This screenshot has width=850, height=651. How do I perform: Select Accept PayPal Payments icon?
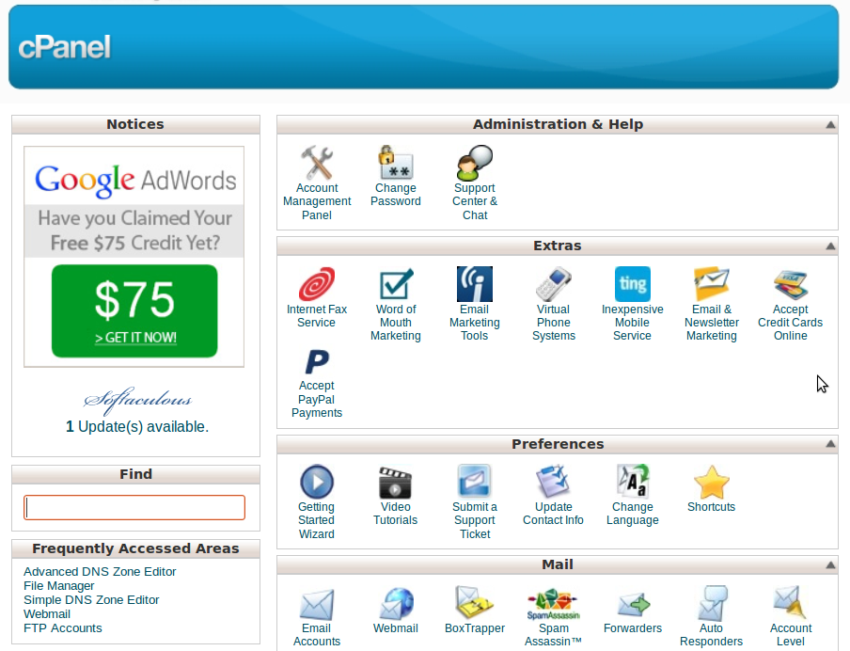click(x=317, y=362)
